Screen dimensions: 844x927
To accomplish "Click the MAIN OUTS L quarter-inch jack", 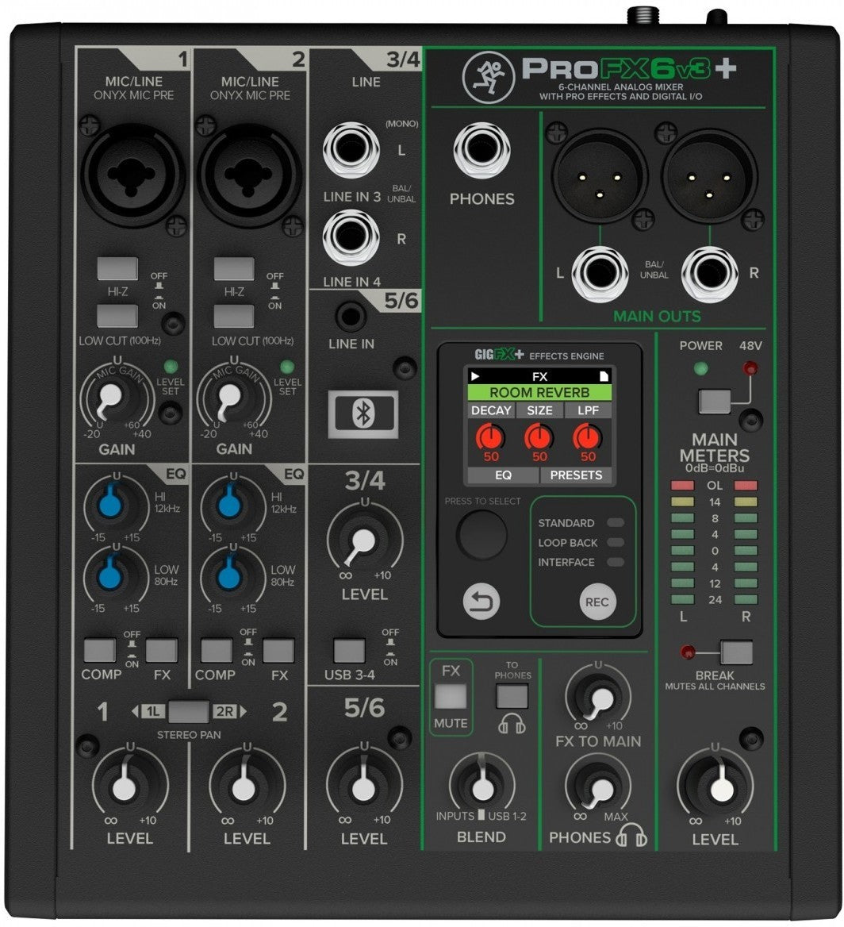I will 600,275.
